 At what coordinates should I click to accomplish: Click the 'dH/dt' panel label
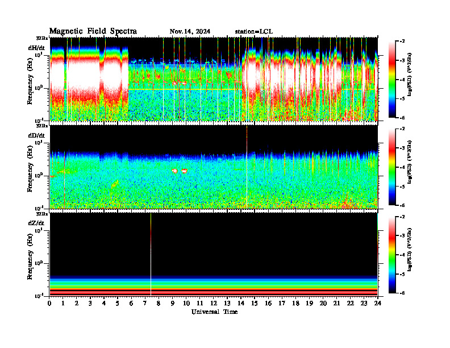click(36, 48)
